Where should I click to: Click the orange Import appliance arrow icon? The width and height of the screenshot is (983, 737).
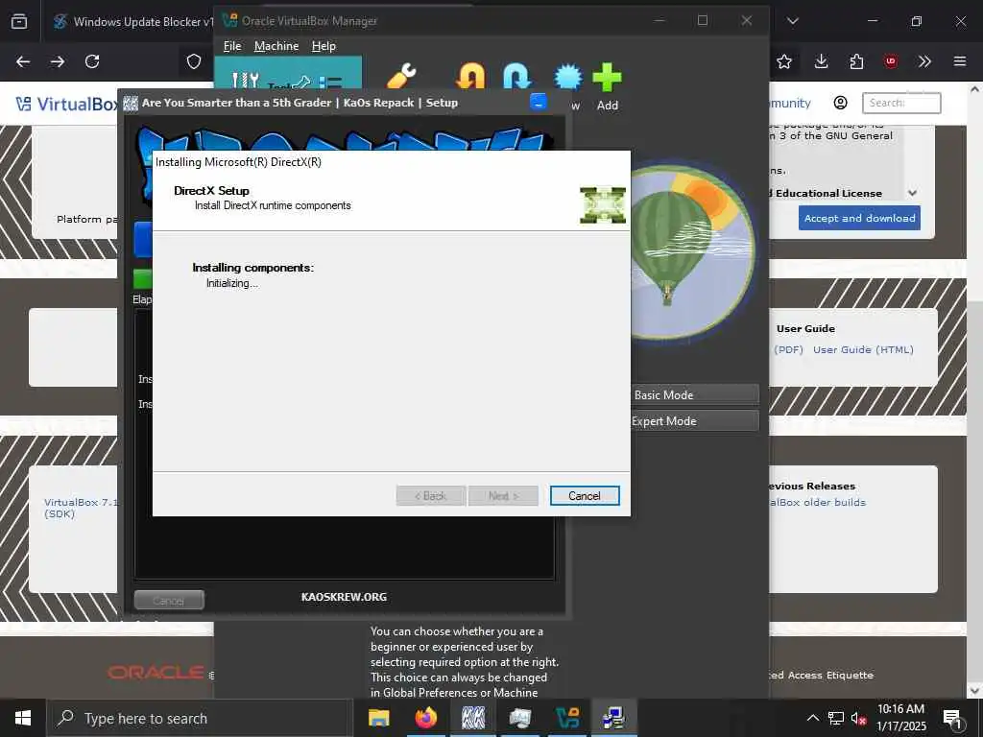tap(470, 76)
